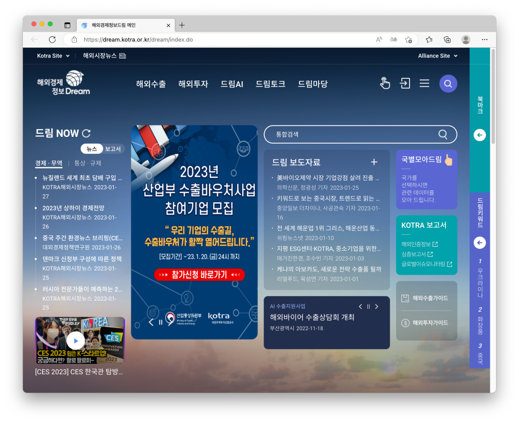The height and width of the screenshot is (423, 519).
Task: Open article 지평 ESG센터·KOTRA
Action: 329,249
